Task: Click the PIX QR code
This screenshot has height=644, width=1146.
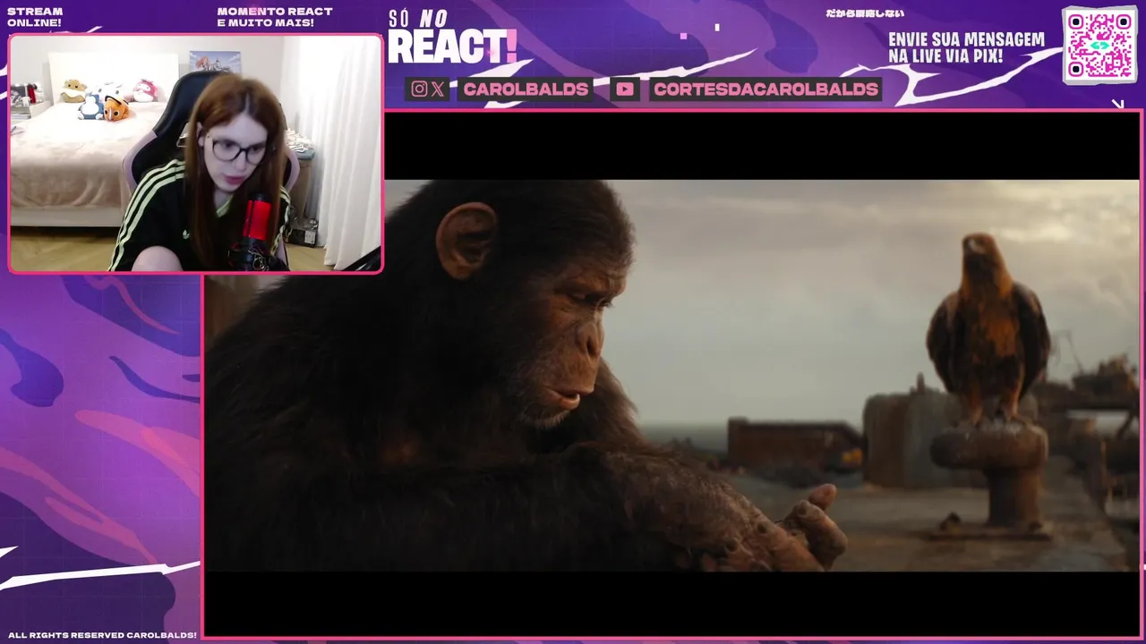Action: click(x=1099, y=45)
